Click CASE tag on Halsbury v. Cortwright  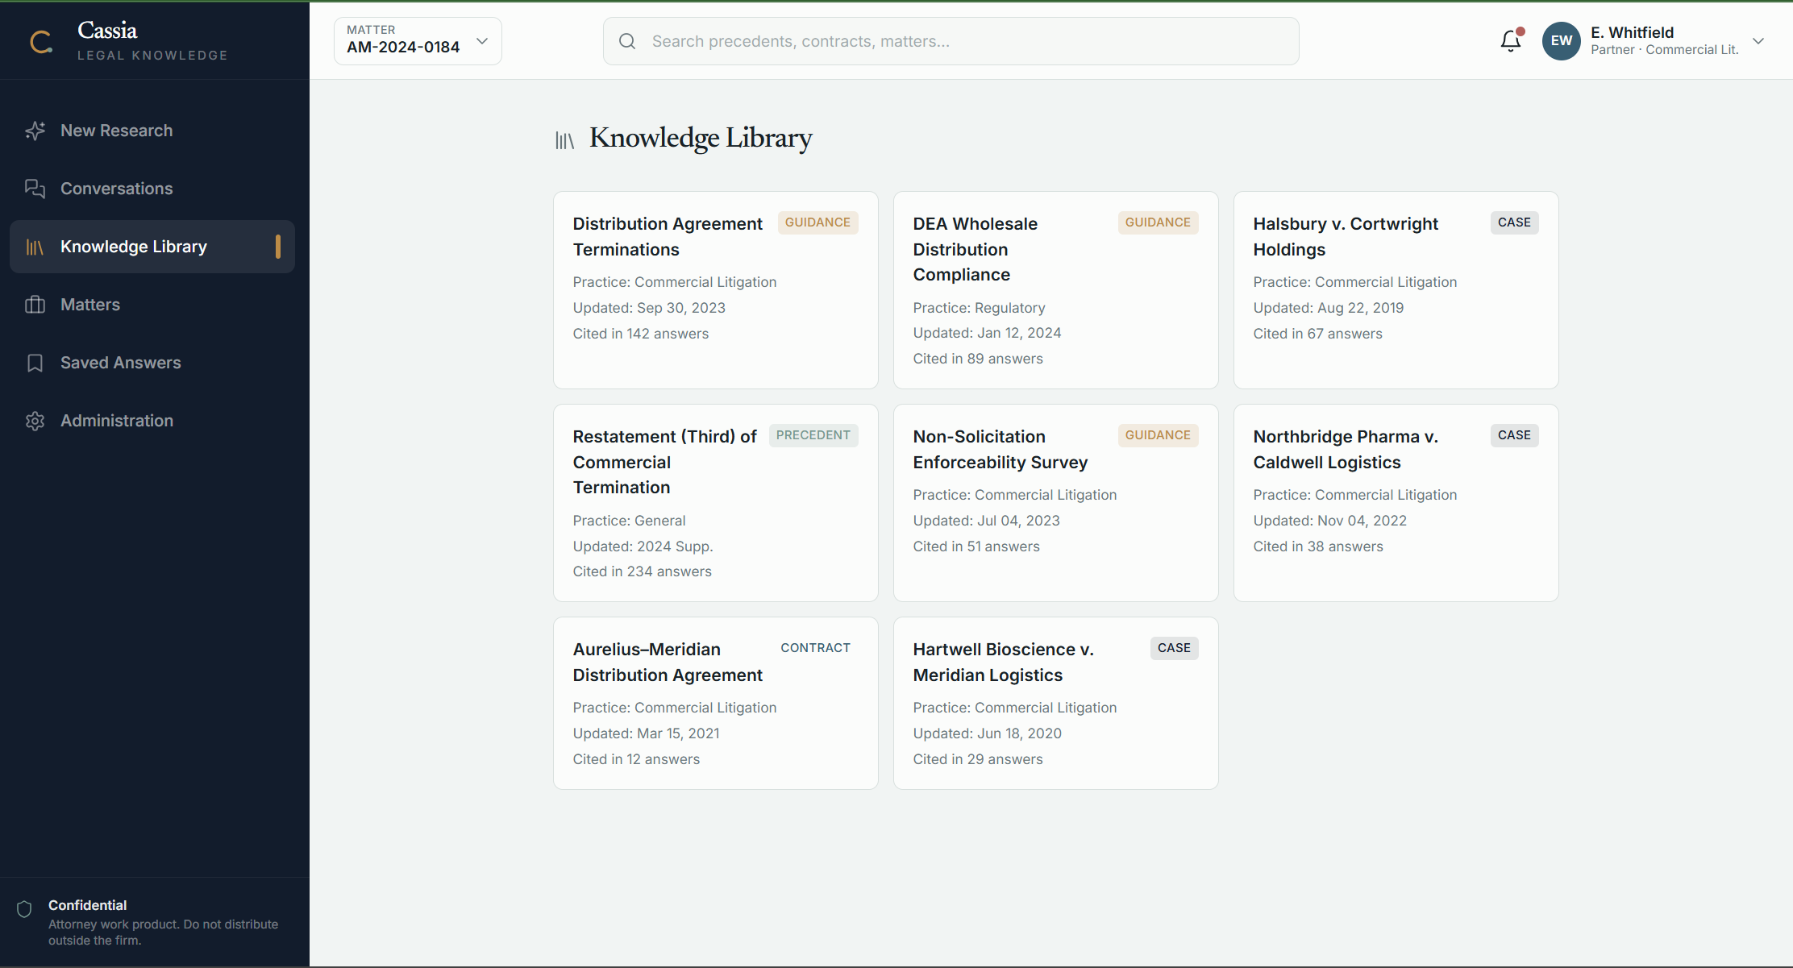(x=1514, y=222)
